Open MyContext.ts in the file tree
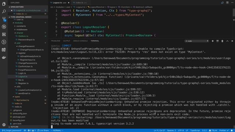This screenshot has height=132, width=235. (x=23, y=100)
